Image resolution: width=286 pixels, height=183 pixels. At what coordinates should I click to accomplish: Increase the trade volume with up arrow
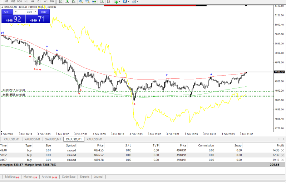[35, 12]
